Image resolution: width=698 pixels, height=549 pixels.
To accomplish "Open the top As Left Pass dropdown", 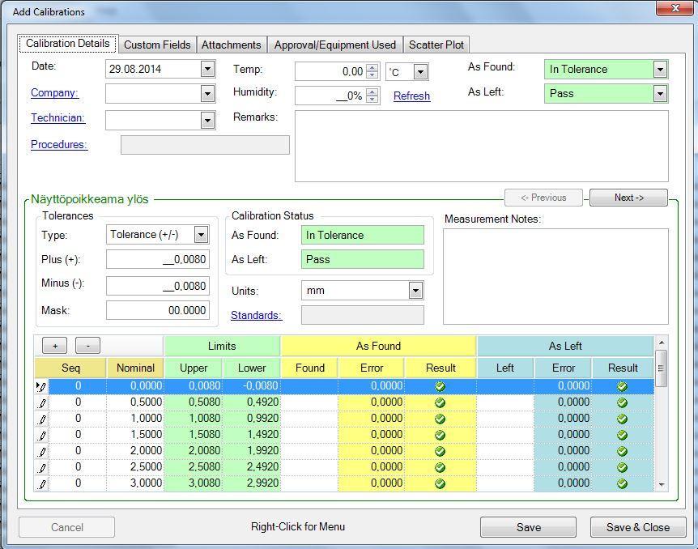I will click(x=660, y=93).
